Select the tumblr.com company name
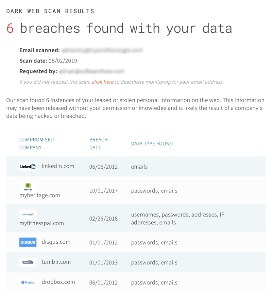Viewport: 272px width, 293px height. 56,262
